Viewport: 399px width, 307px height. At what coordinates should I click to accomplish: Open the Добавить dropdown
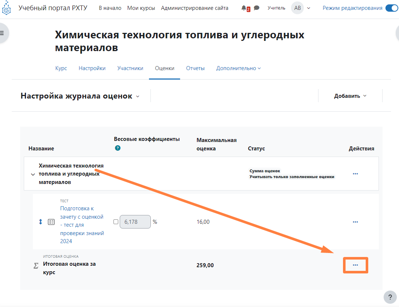[x=350, y=96]
